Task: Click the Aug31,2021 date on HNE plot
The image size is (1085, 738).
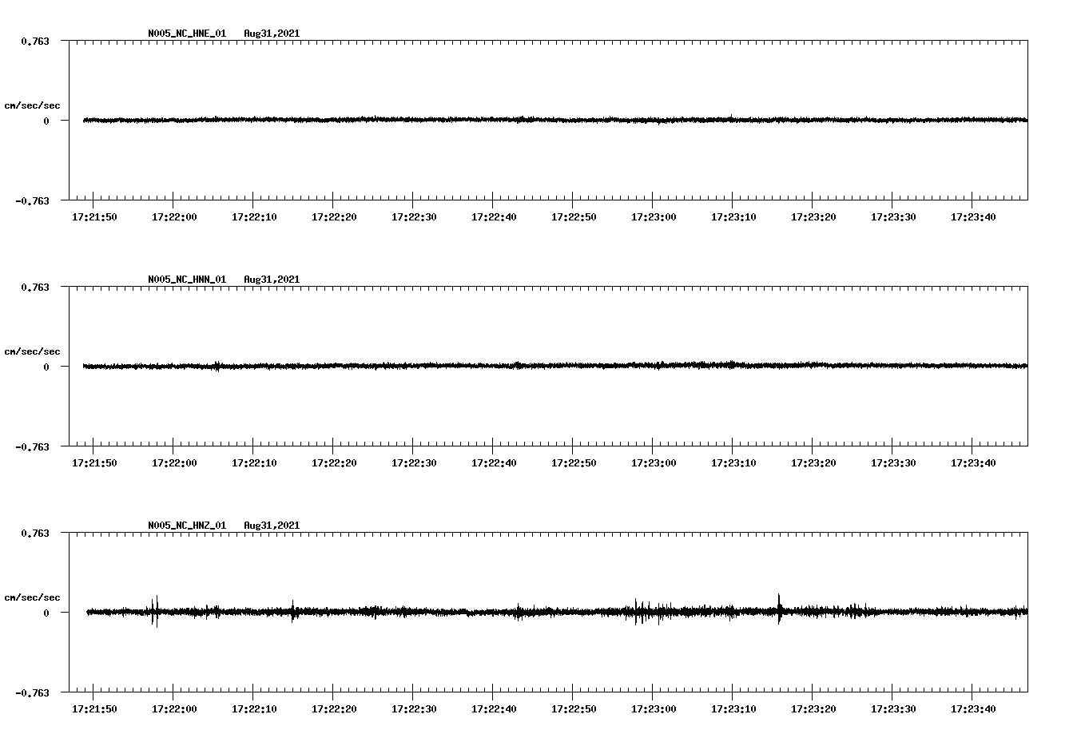Action: (272, 34)
